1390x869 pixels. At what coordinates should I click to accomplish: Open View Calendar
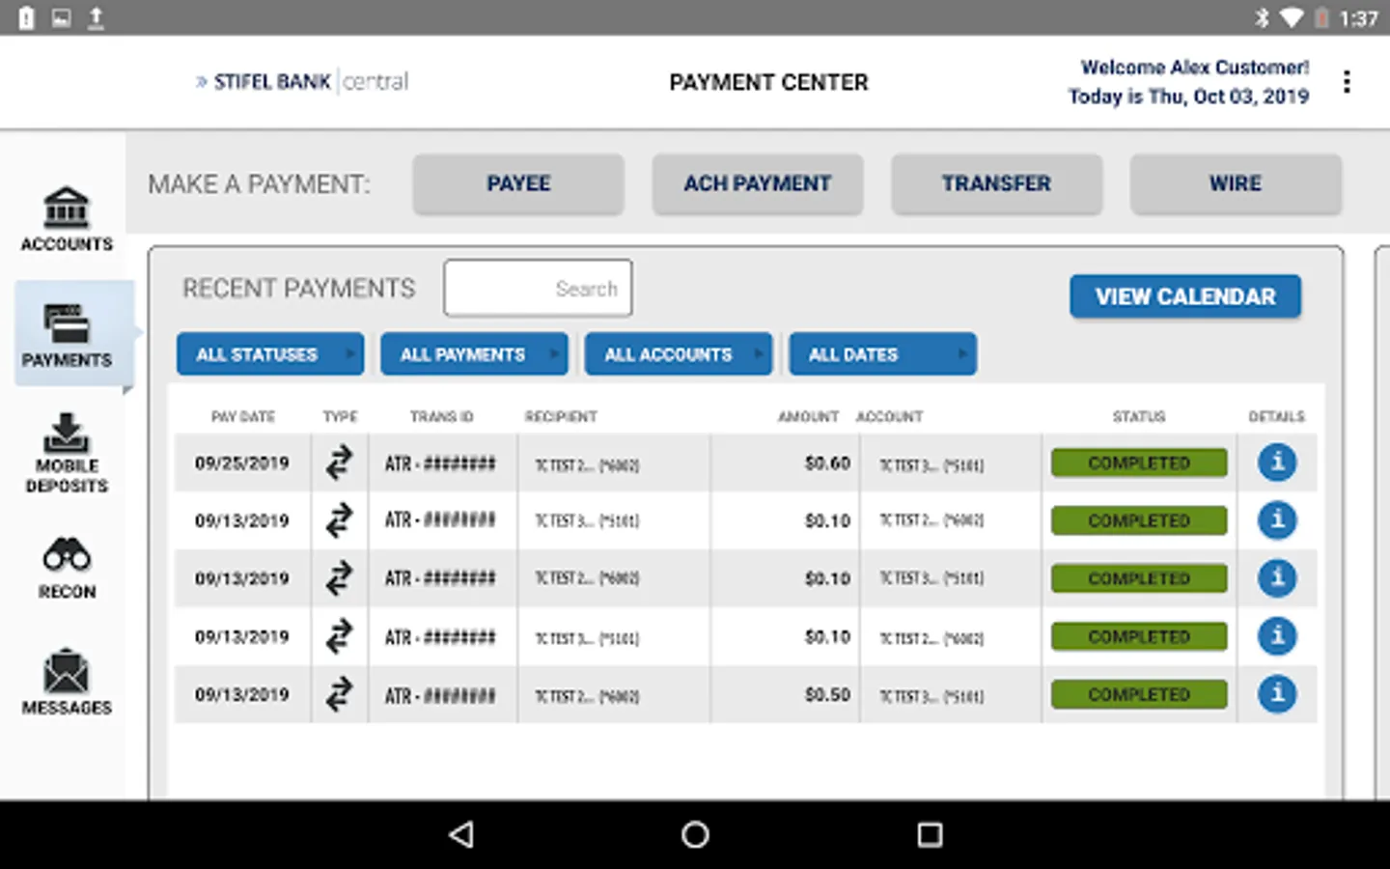click(1185, 296)
